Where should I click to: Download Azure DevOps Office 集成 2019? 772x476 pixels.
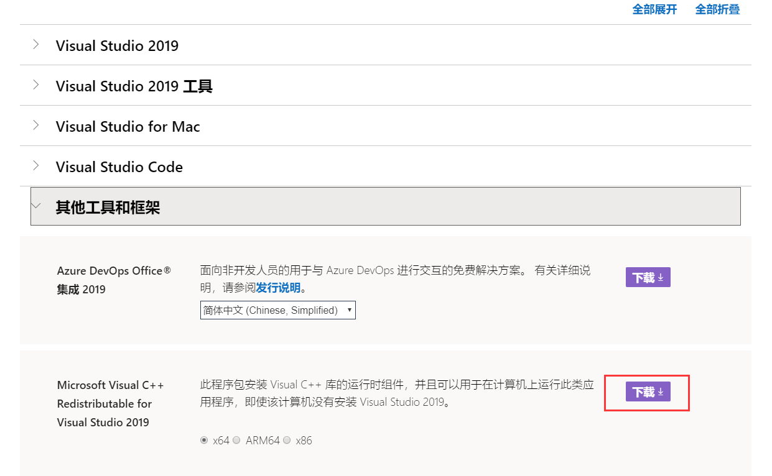pyautogui.click(x=648, y=278)
